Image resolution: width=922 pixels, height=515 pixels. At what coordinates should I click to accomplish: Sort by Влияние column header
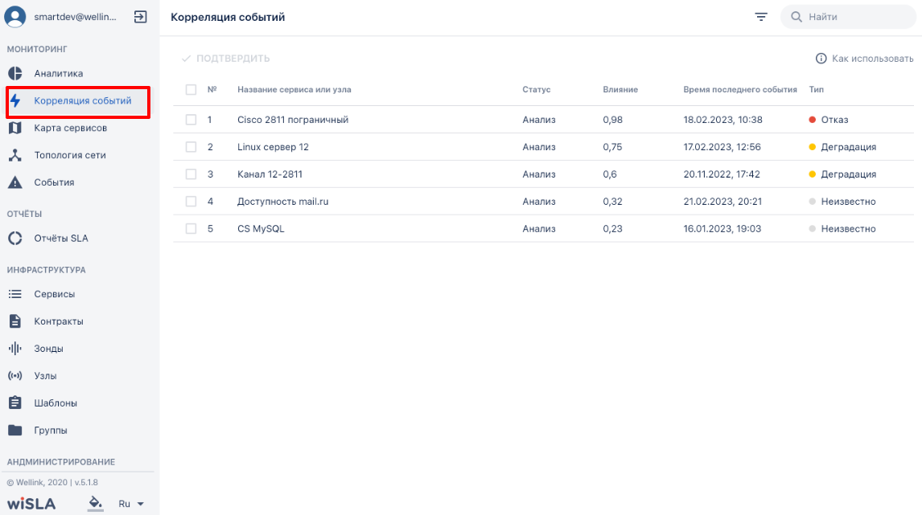pyautogui.click(x=620, y=90)
